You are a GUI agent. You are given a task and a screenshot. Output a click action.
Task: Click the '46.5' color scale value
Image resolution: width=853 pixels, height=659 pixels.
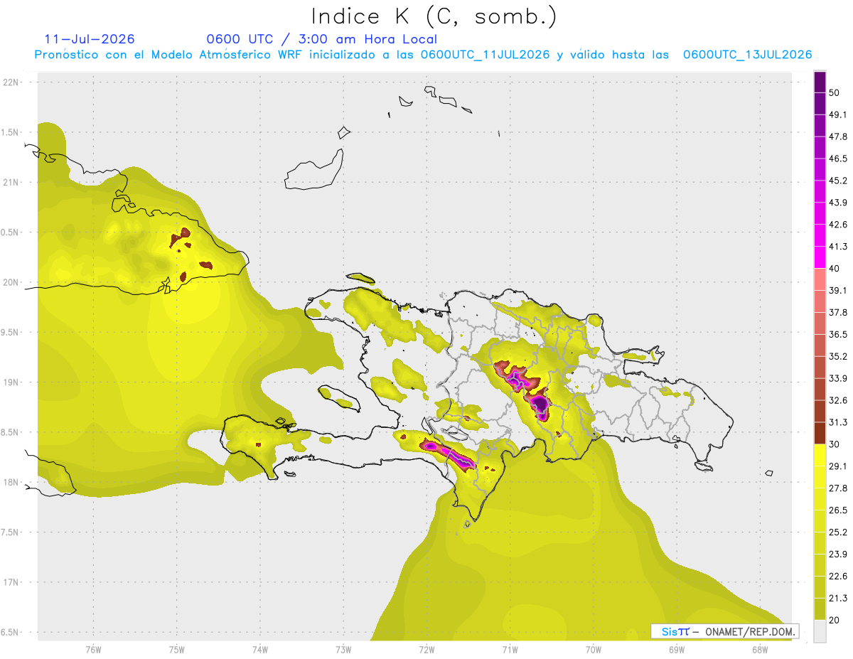pos(838,159)
